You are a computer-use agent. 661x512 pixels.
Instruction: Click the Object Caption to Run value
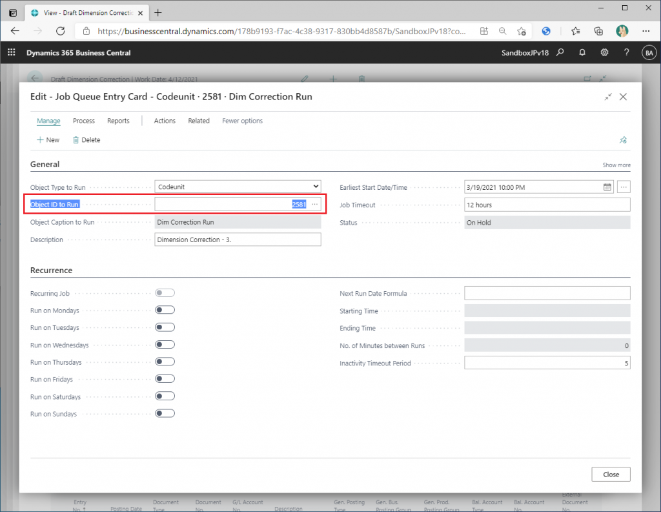click(238, 222)
